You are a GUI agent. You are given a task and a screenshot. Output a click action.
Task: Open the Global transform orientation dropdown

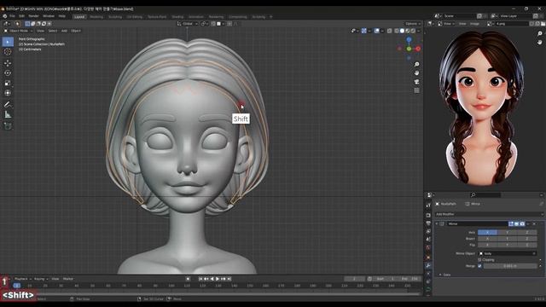(x=188, y=24)
